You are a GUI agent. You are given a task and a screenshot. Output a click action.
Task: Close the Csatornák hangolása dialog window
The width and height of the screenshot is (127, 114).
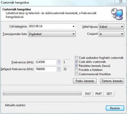pos(121,2)
